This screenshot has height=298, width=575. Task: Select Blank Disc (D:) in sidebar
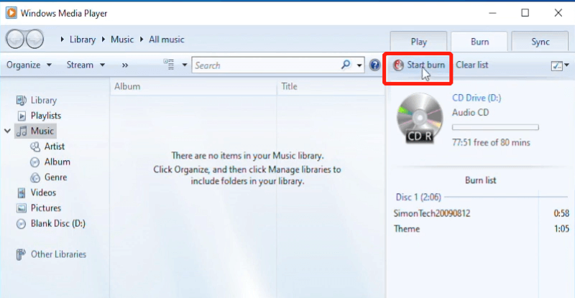[x=57, y=223]
